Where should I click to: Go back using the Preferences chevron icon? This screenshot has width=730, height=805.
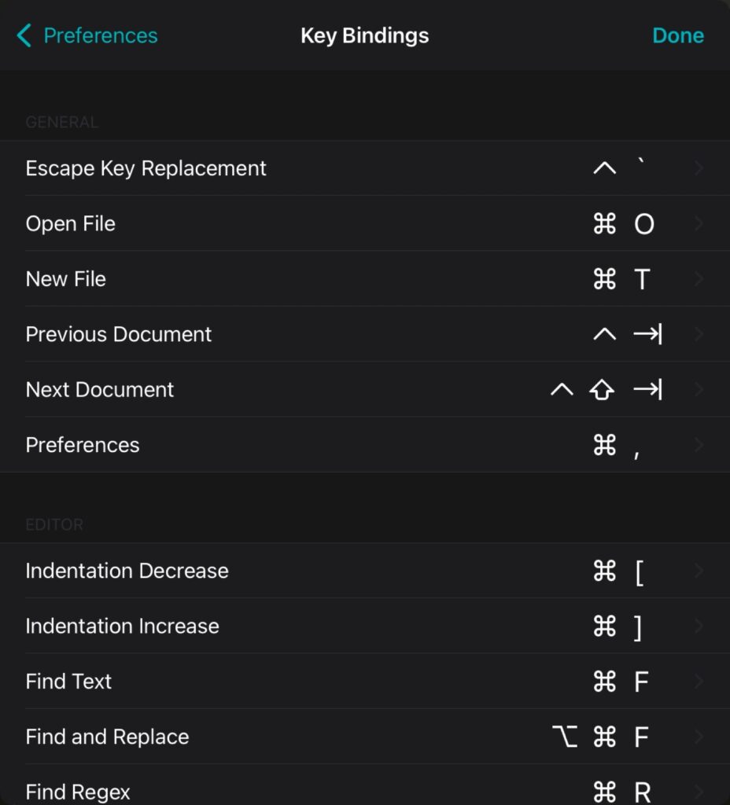(24, 35)
